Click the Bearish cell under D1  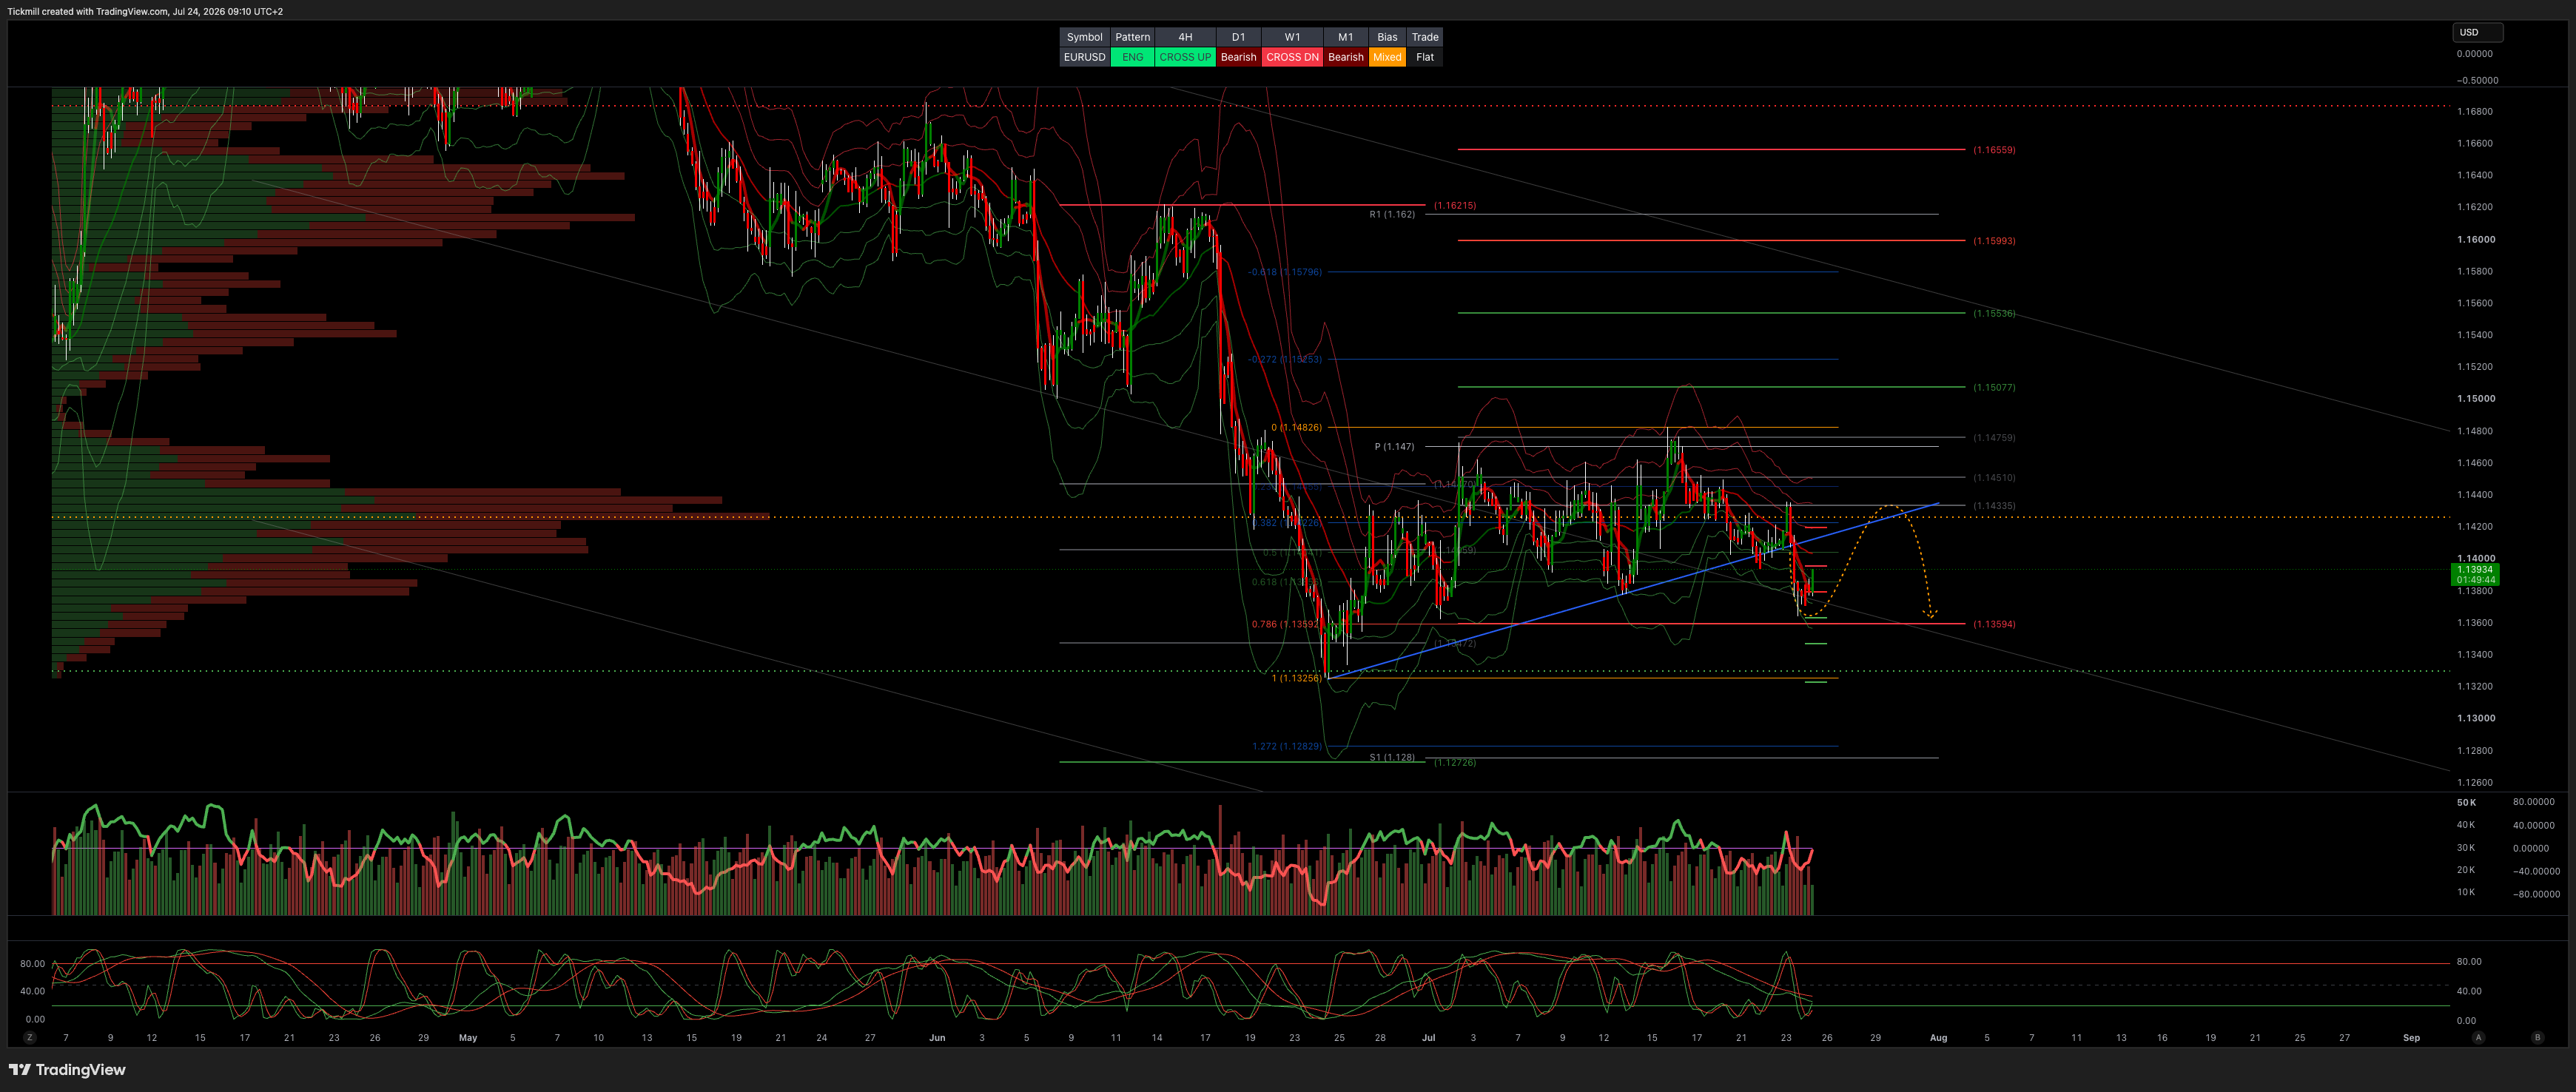point(1238,57)
